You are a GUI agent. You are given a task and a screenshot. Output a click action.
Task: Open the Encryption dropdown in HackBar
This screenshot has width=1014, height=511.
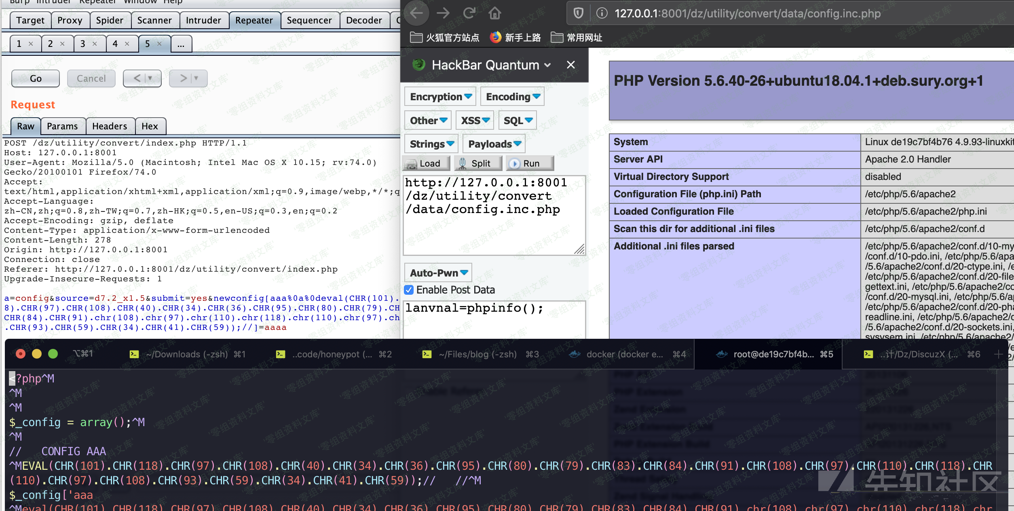click(440, 97)
